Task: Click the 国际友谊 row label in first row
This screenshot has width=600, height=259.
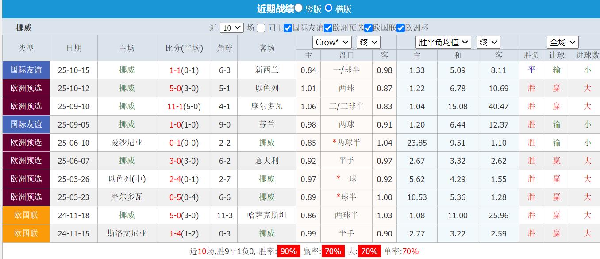Action: point(26,70)
